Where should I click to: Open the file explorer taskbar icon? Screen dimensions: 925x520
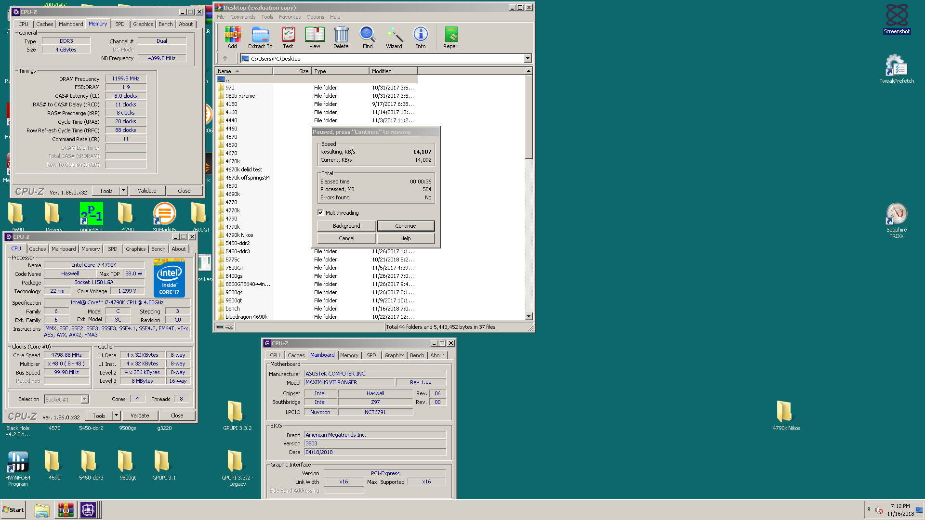pos(42,510)
